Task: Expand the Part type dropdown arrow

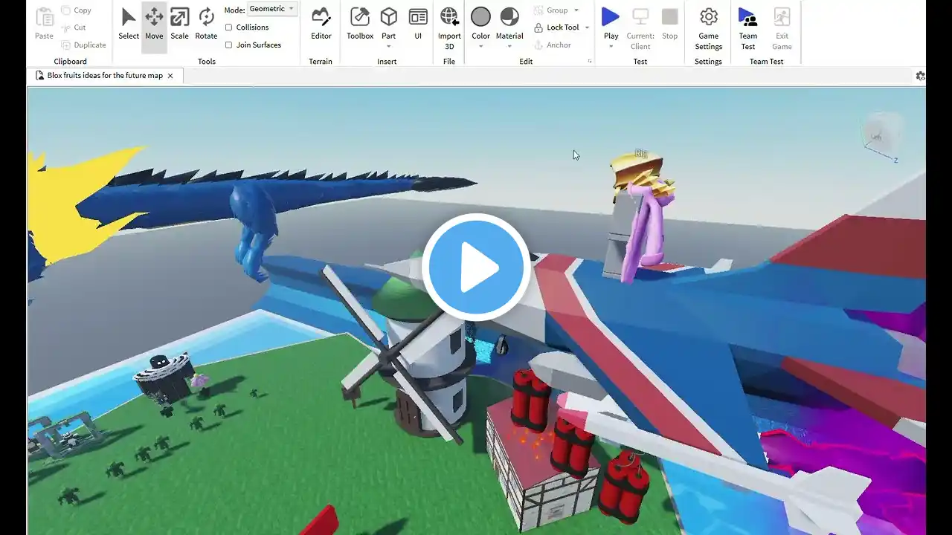Action: [388, 46]
